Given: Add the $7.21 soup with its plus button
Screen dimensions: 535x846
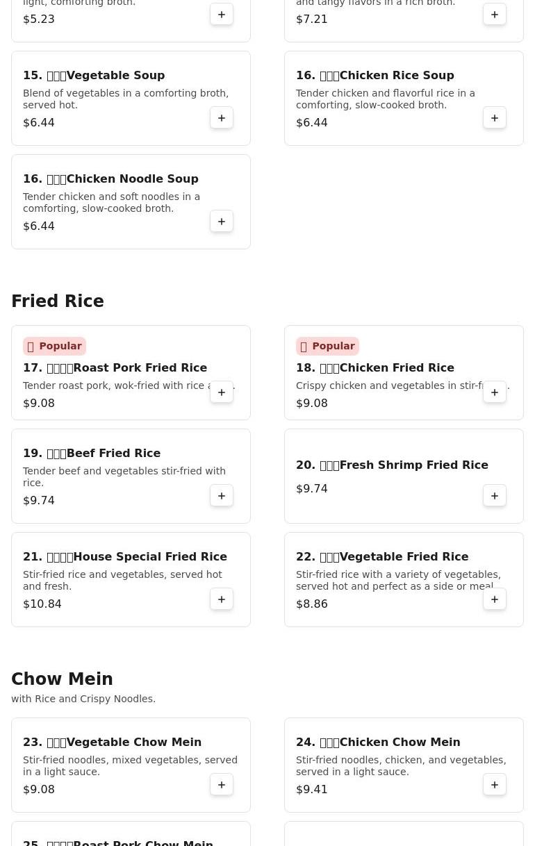Looking at the screenshot, I should pos(495,15).
